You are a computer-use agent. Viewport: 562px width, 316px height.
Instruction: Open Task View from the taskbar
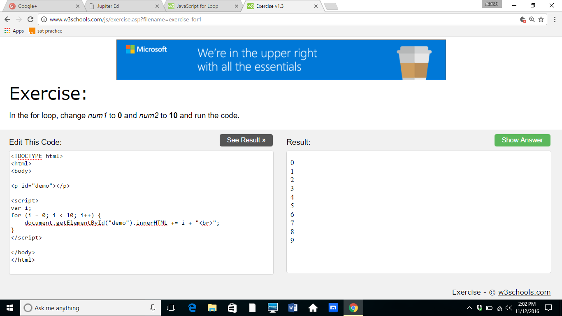[171, 308]
